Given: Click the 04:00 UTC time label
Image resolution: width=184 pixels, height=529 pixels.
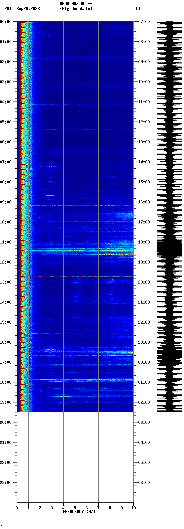Looking at the screenshot, I should click(x=144, y=443).
